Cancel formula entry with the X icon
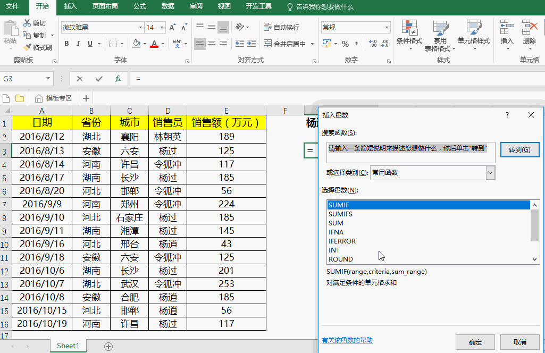545x353 pixels. (x=80, y=79)
